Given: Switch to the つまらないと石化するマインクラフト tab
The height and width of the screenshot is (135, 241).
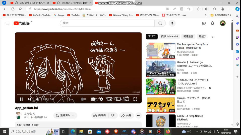Looking at the screenshot, I should [30, 3].
